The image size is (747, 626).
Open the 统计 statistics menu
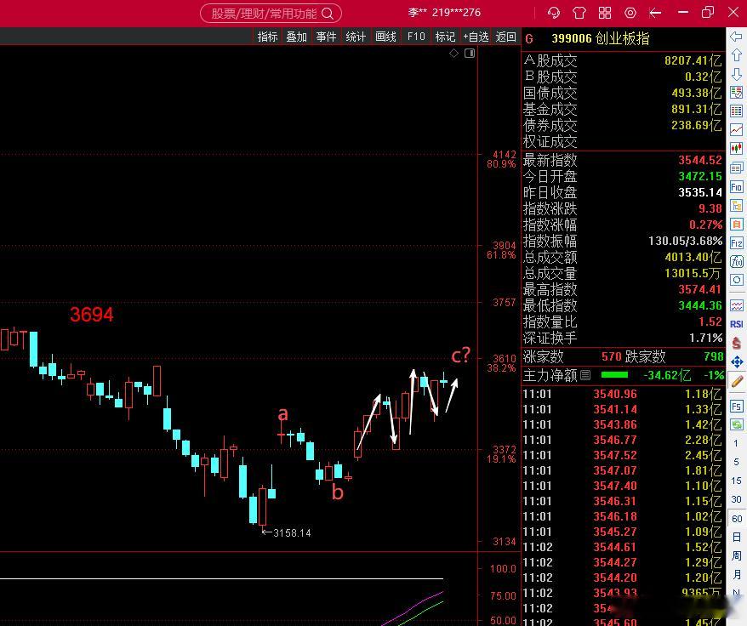(356, 37)
